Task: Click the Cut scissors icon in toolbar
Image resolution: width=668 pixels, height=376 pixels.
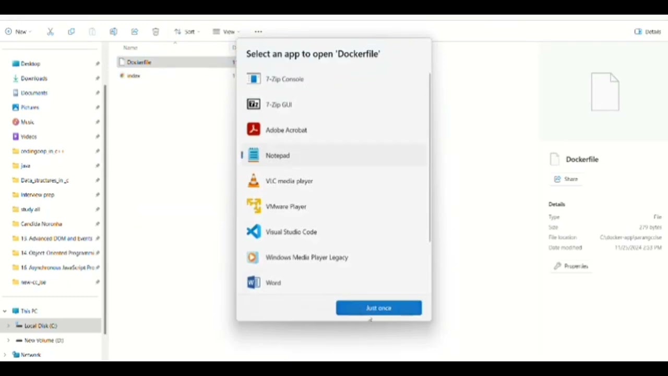Action: 50,32
